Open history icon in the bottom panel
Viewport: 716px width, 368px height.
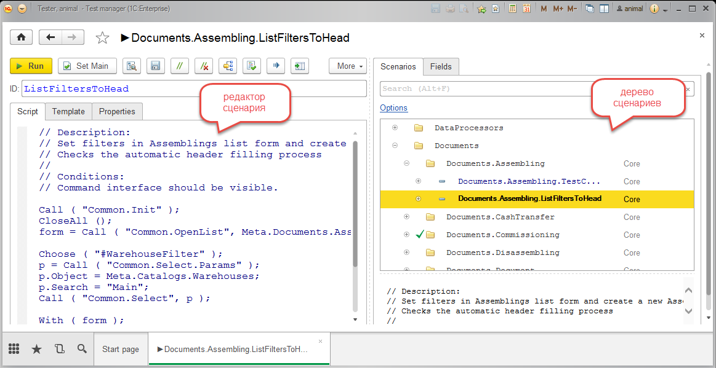[59, 350]
